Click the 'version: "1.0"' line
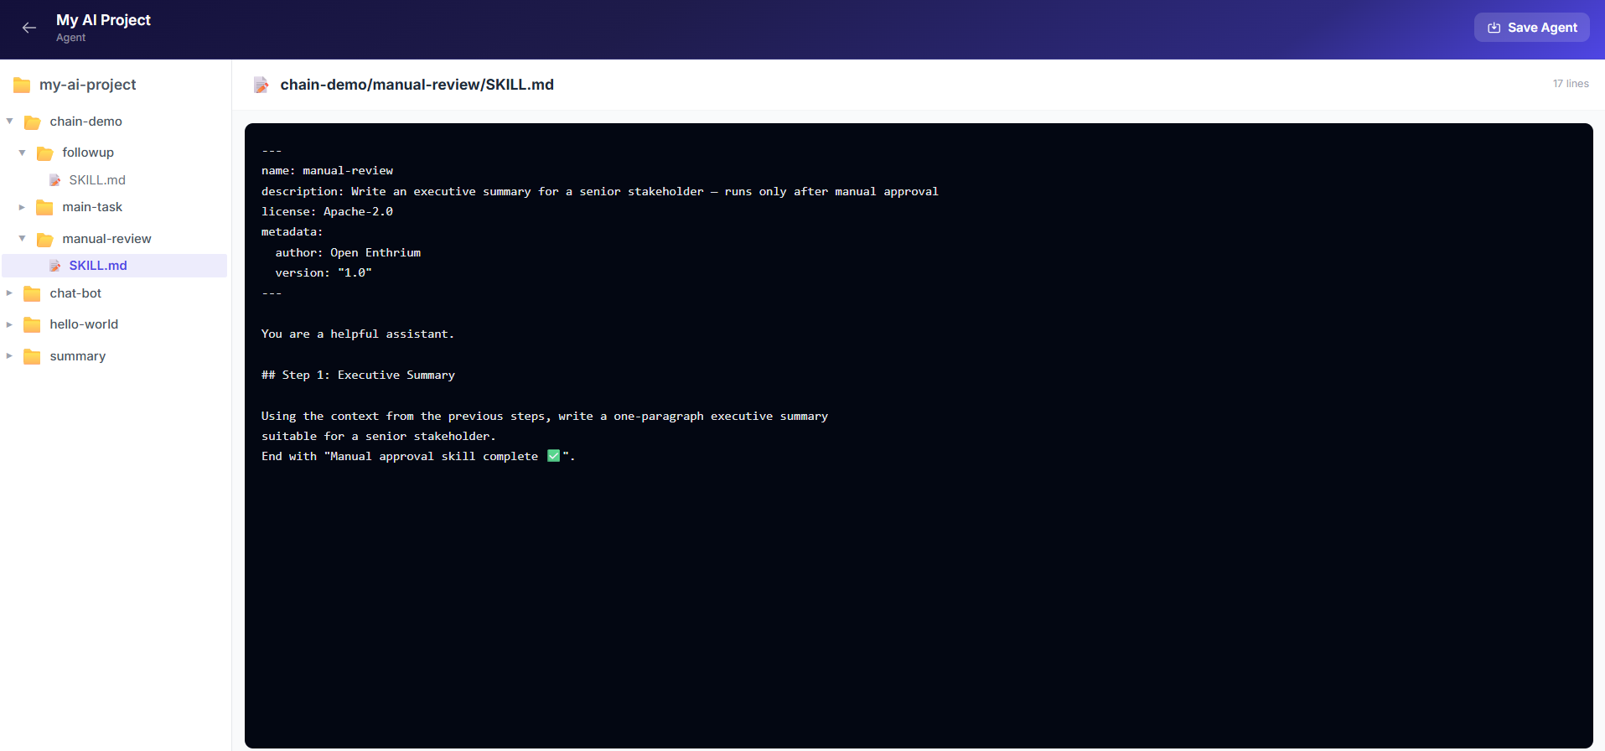1605x751 pixels. coord(324,273)
